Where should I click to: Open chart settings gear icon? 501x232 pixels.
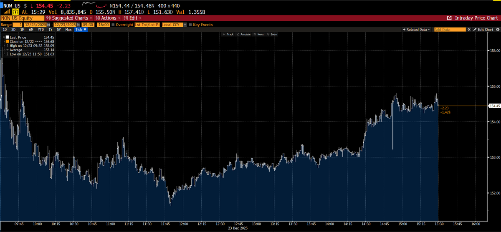click(x=498, y=30)
